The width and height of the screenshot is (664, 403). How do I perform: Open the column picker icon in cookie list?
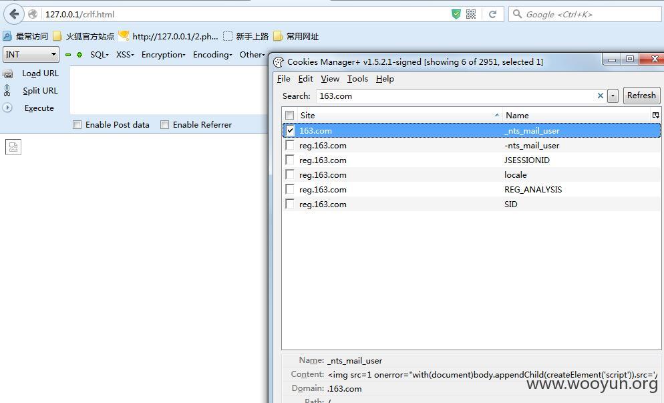click(655, 115)
